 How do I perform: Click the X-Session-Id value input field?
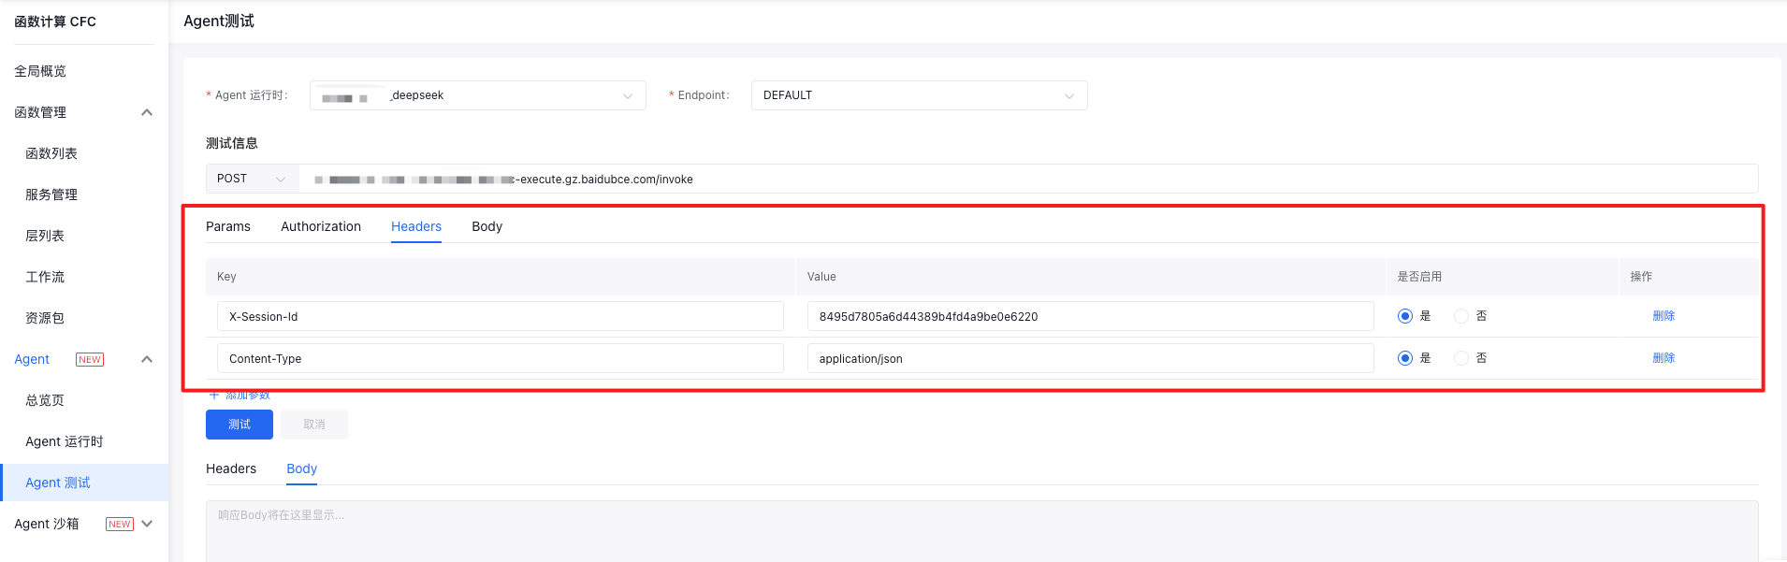[1090, 316]
